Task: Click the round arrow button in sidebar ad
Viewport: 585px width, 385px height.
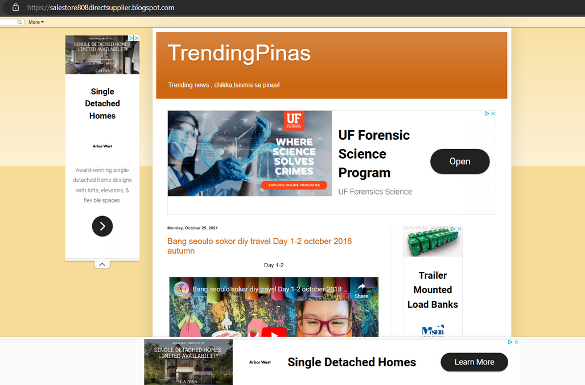Action: [x=102, y=226]
